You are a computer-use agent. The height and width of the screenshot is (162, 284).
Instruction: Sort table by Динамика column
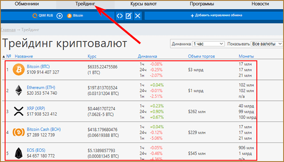(147, 56)
